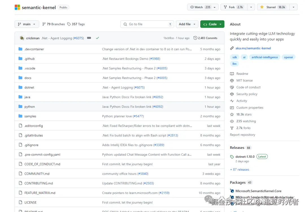Open the green Code dropdown

(x=212, y=24)
